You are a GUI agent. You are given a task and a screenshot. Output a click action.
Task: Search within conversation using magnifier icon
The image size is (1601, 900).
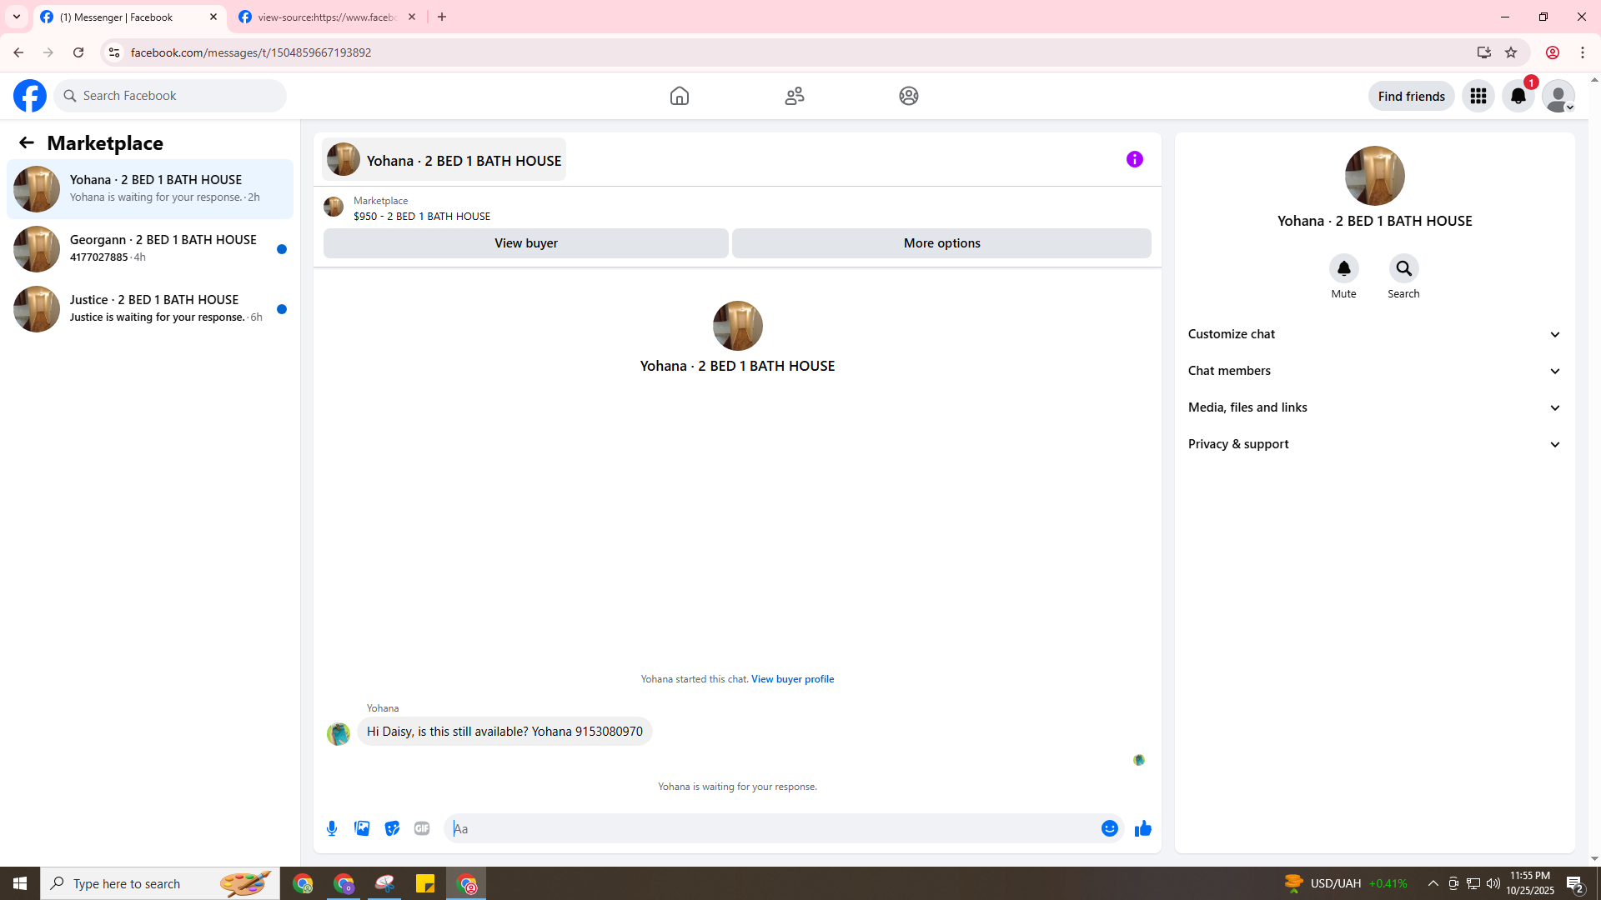(1403, 268)
